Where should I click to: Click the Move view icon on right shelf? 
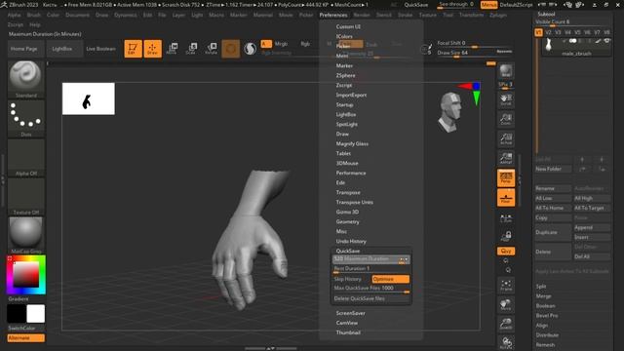click(x=506, y=305)
